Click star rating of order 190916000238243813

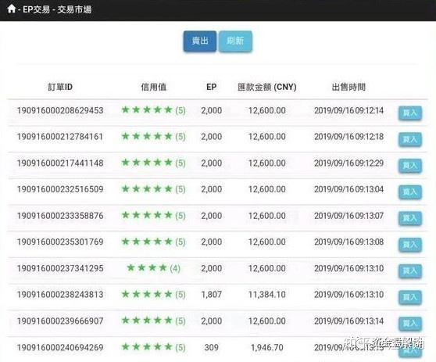click(153, 294)
